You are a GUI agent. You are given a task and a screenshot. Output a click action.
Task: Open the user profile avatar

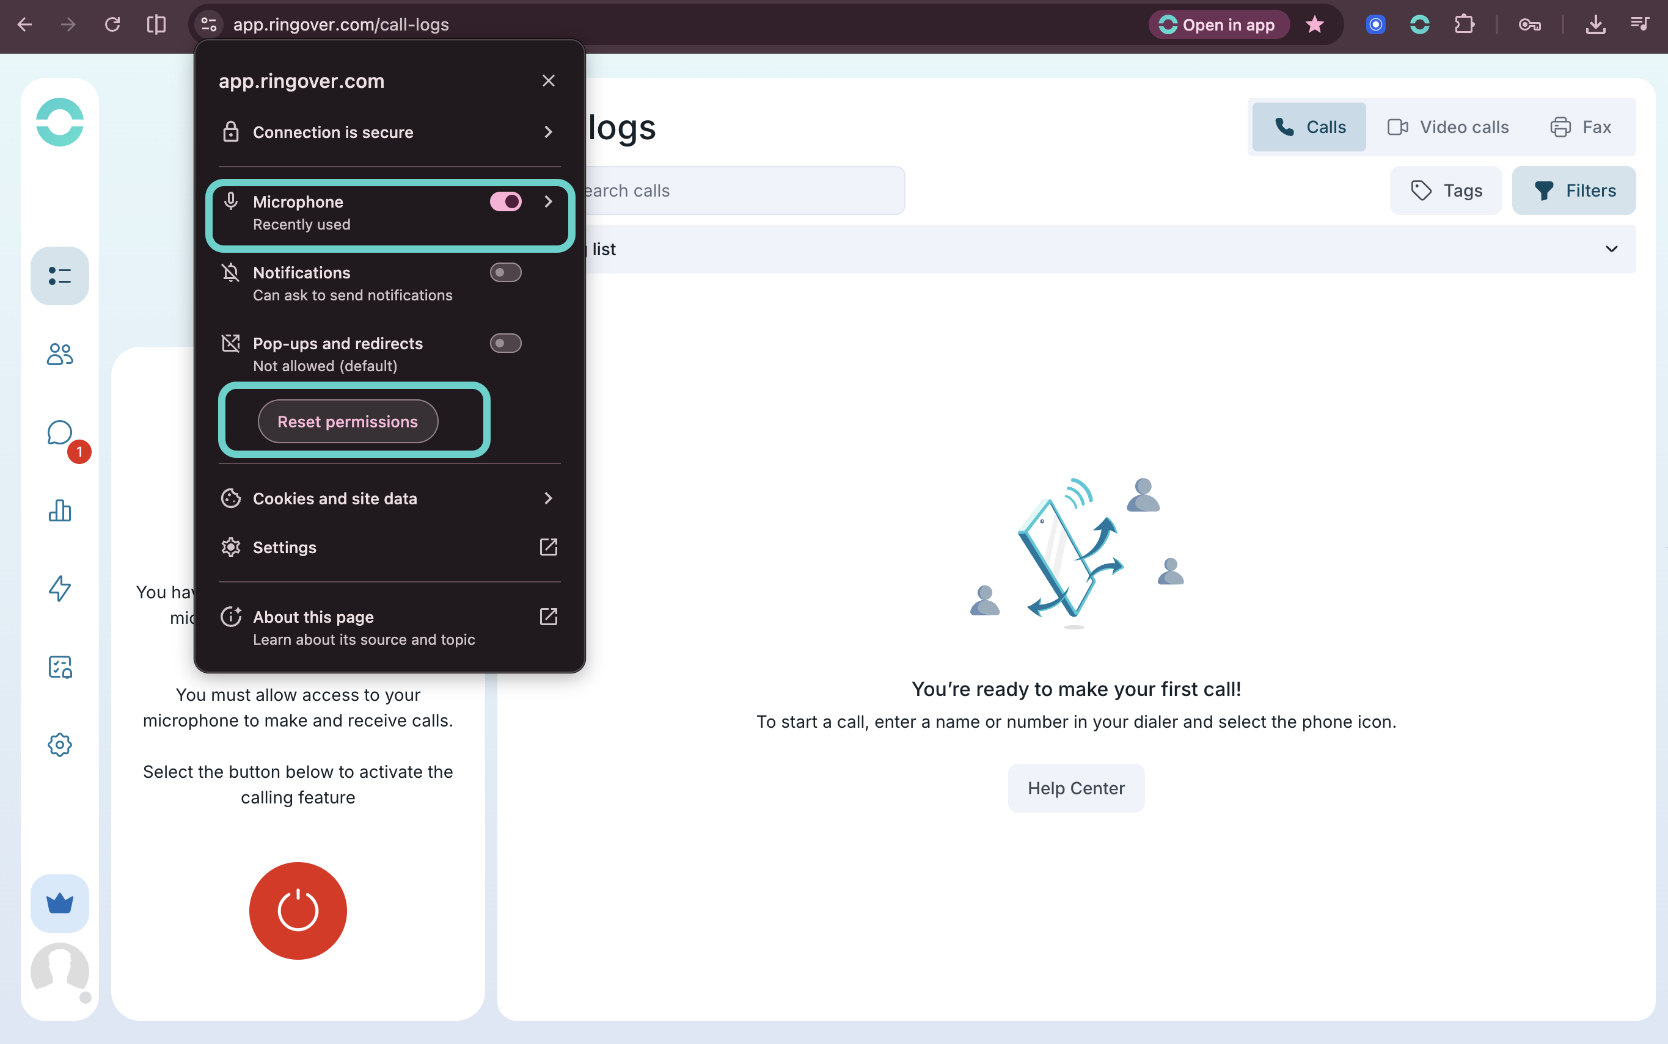60,971
